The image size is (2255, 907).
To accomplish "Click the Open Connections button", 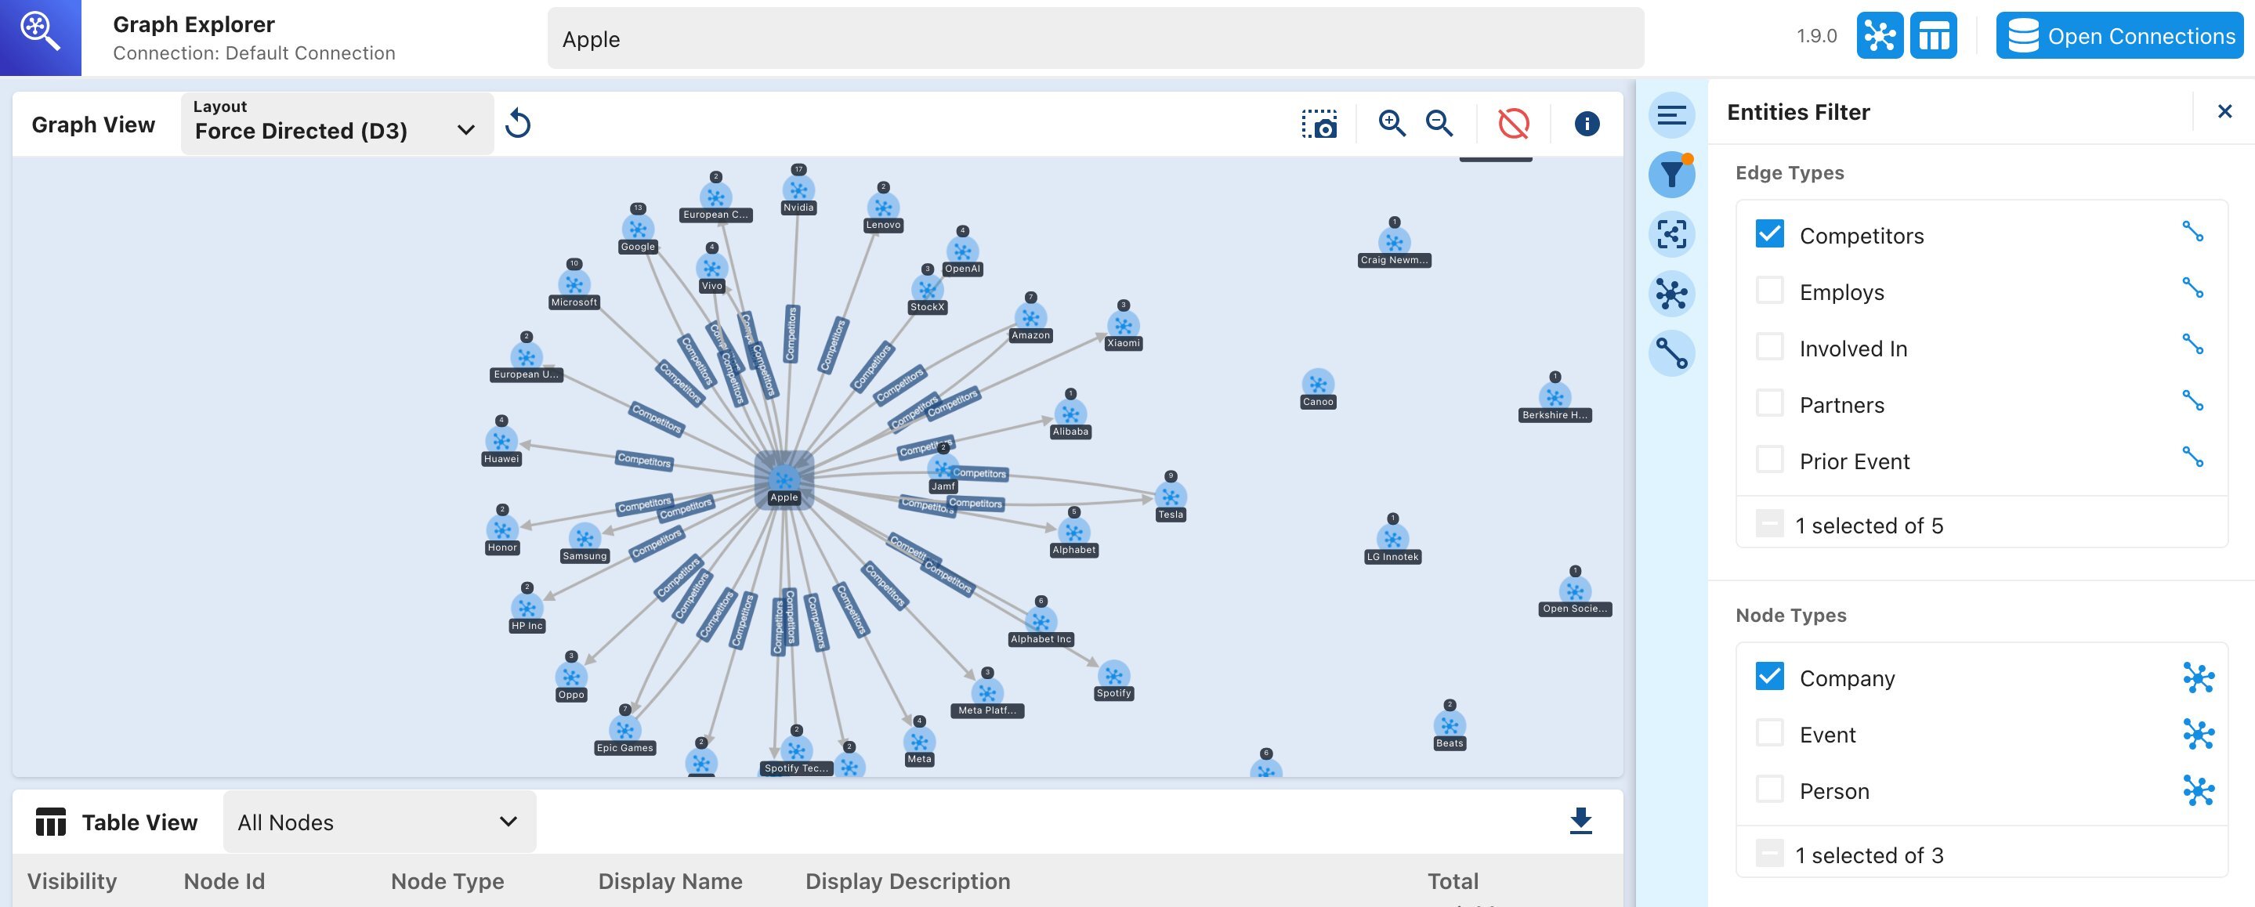I will coord(2119,37).
